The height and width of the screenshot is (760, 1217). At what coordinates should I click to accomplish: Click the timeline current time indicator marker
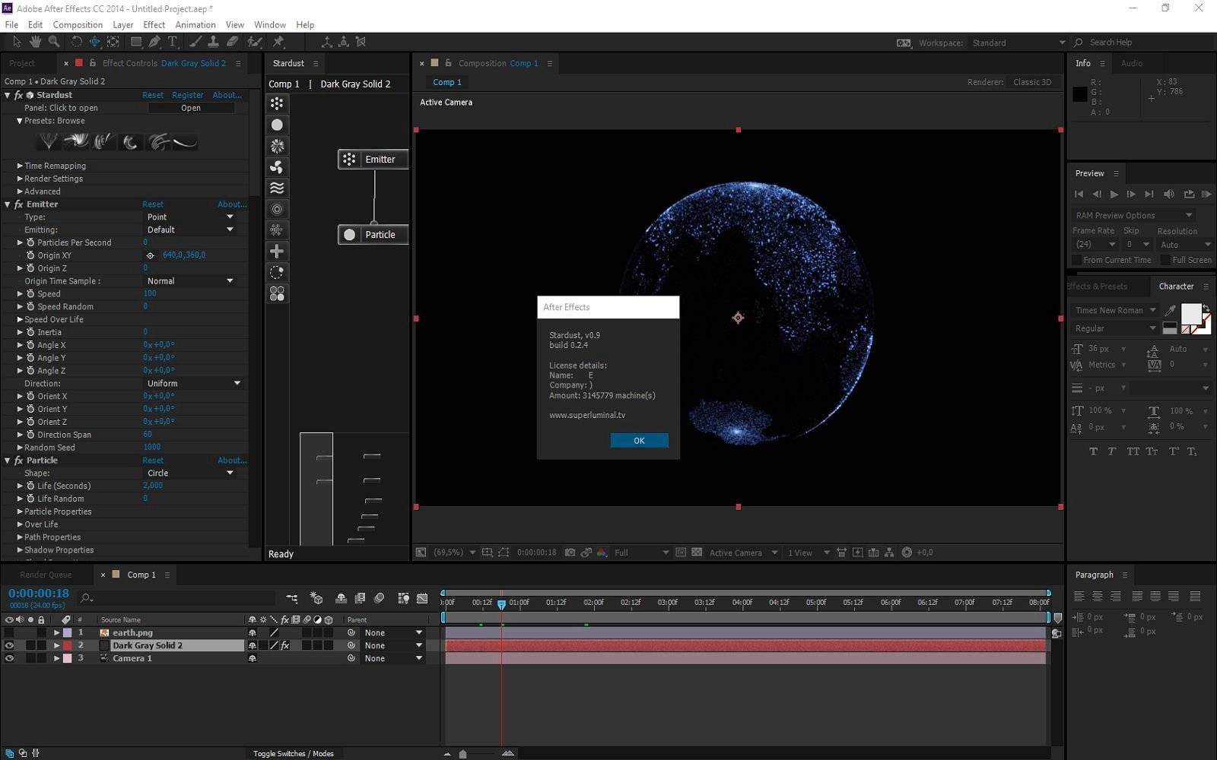coord(501,604)
